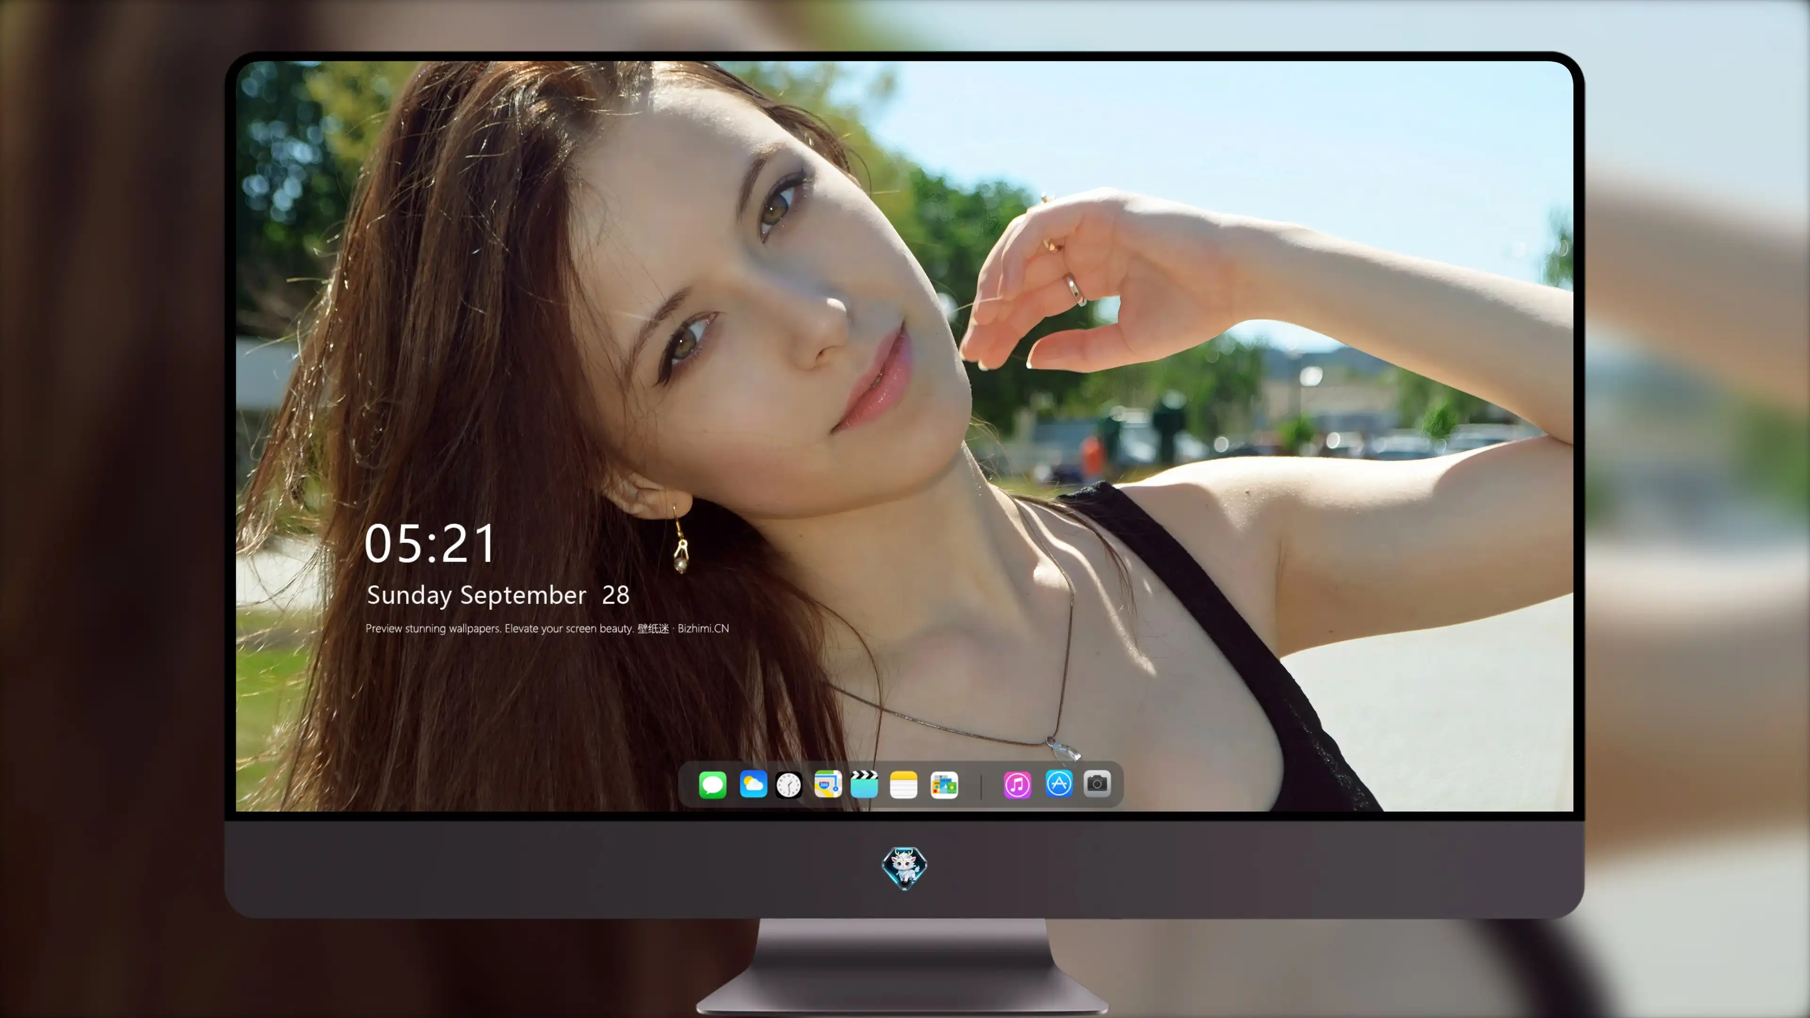
Task: Open the Weather app in the dock
Action: click(x=753, y=784)
